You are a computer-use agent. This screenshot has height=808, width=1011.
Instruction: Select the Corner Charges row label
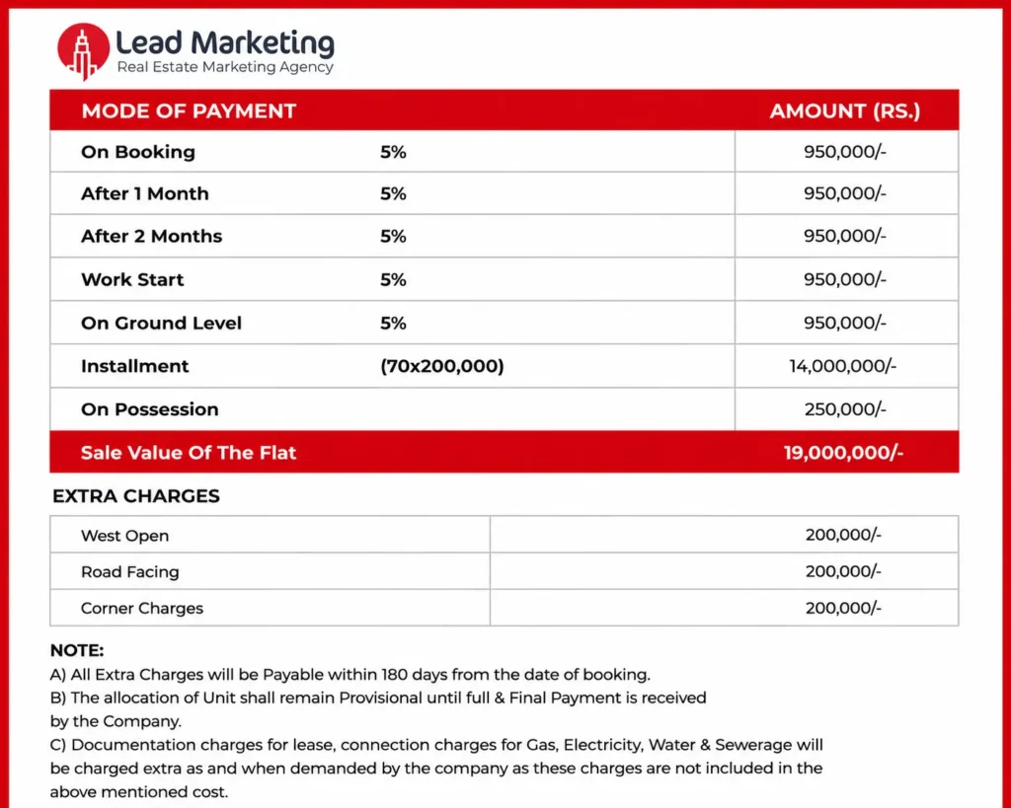point(142,609)
